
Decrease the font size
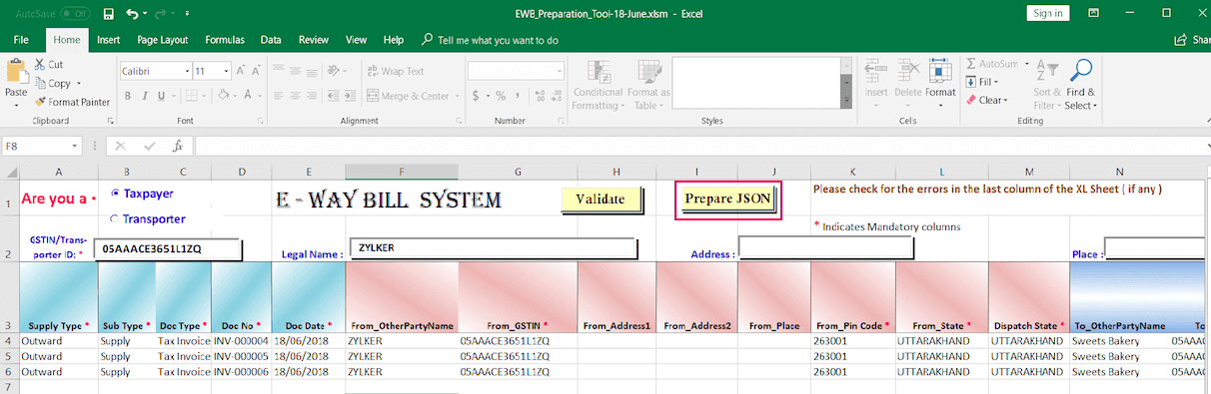(x=257, y=72)
